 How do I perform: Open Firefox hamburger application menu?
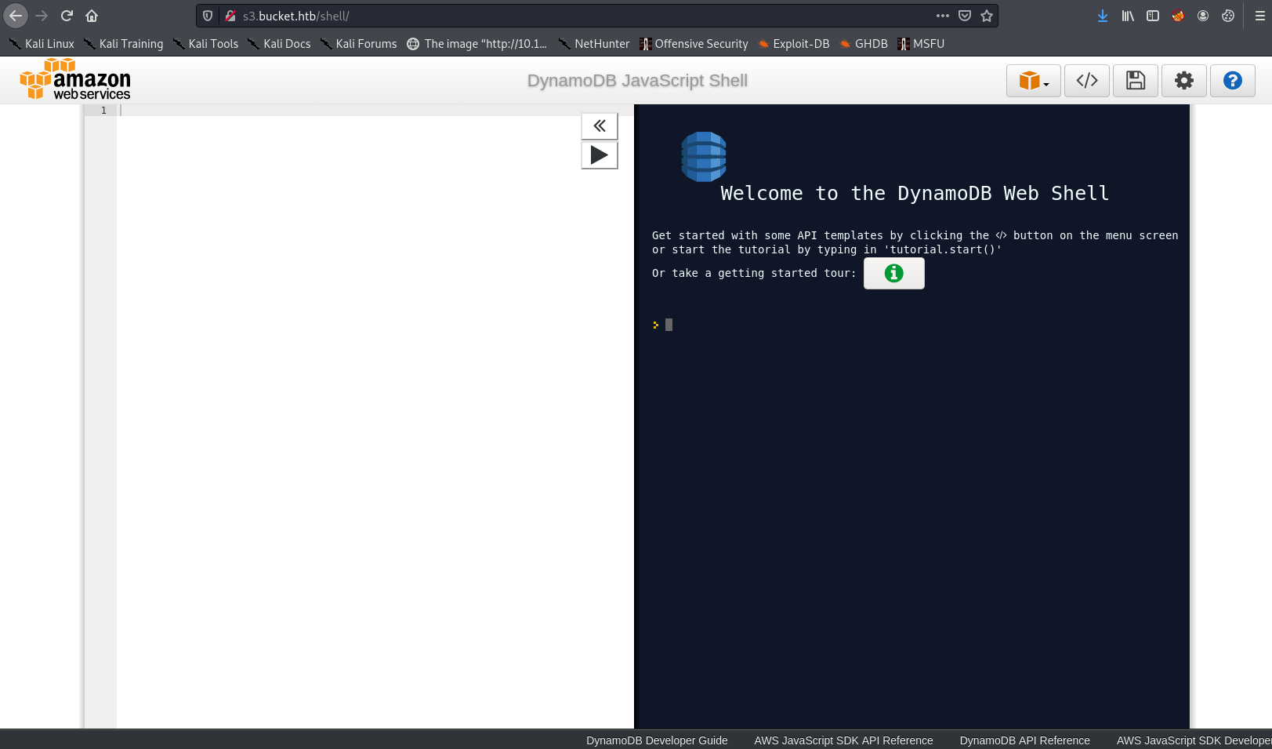tap(1259, 16)
